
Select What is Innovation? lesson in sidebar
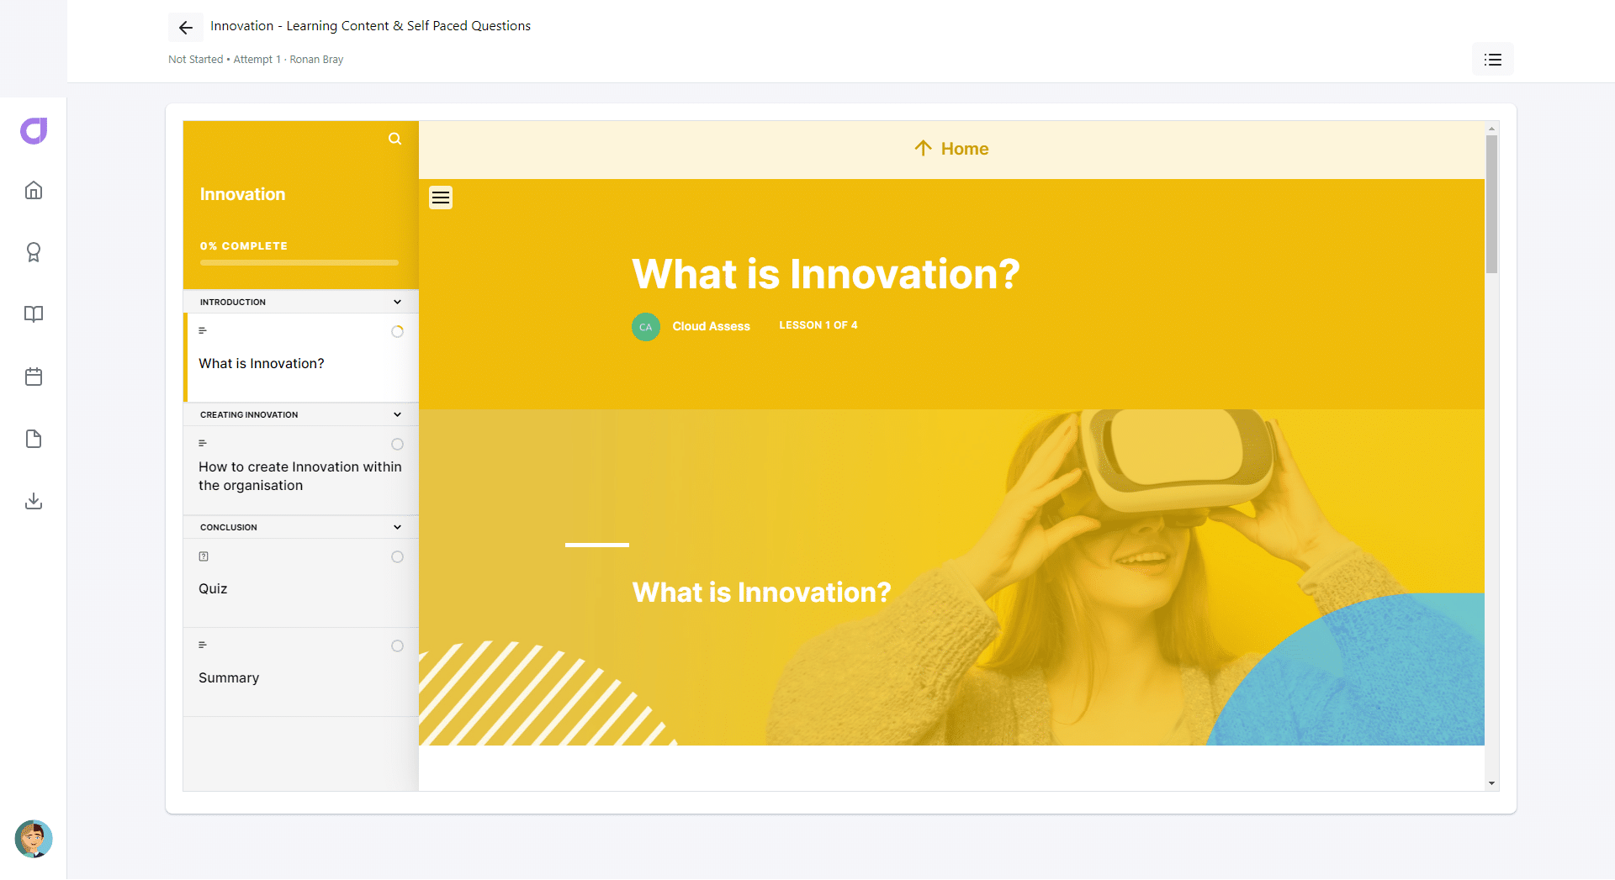tap(301, 358)
